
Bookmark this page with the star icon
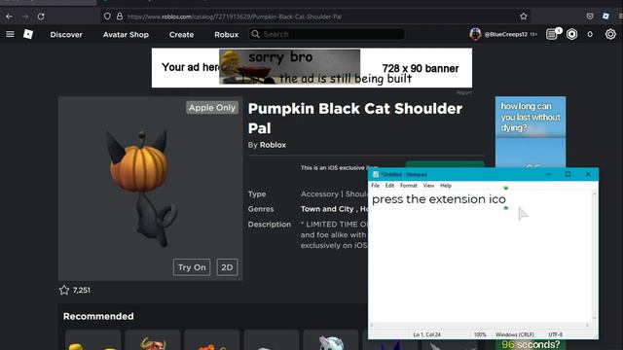[524, 17]
